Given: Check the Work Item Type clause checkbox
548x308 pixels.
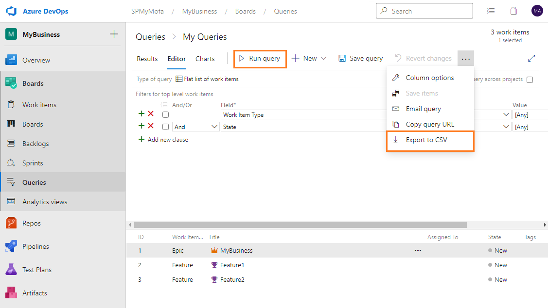Looking at the screenshot, I should pyautogui.click(x=165, y=115).
